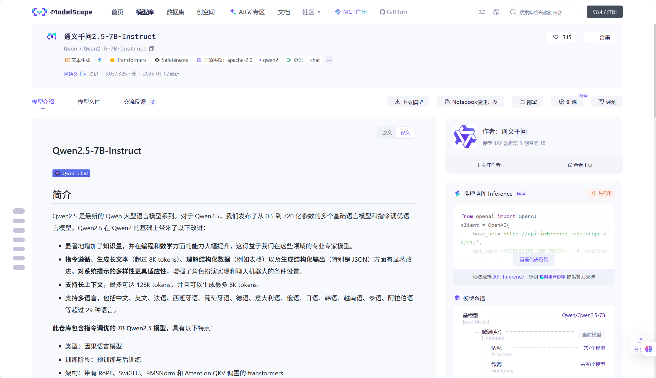Like the model with the heart 345
This screenshot has width=656, height=378.
pos(562,37)
